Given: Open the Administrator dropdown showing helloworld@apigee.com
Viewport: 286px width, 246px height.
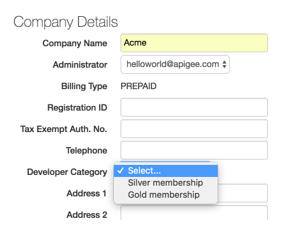Looking at the screenshot, I should point(175,64).
